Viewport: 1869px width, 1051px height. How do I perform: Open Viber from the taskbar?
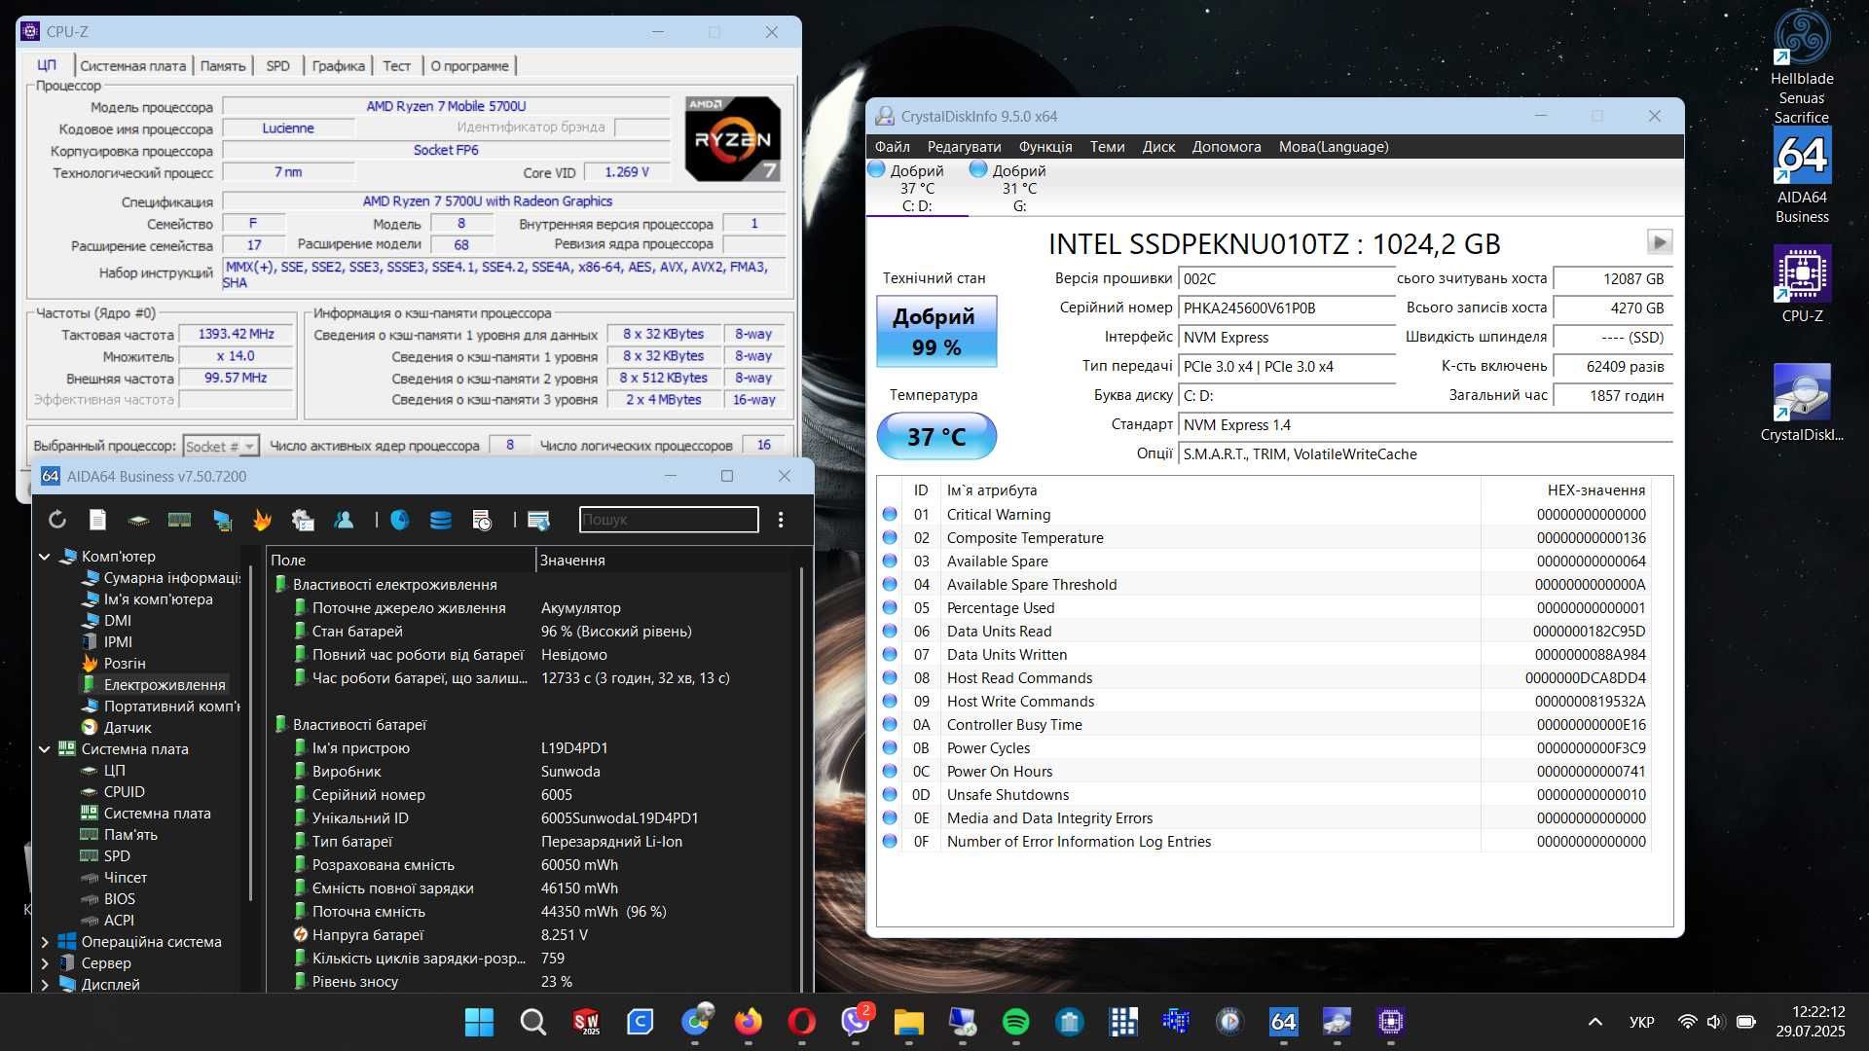click(856, 1021)
